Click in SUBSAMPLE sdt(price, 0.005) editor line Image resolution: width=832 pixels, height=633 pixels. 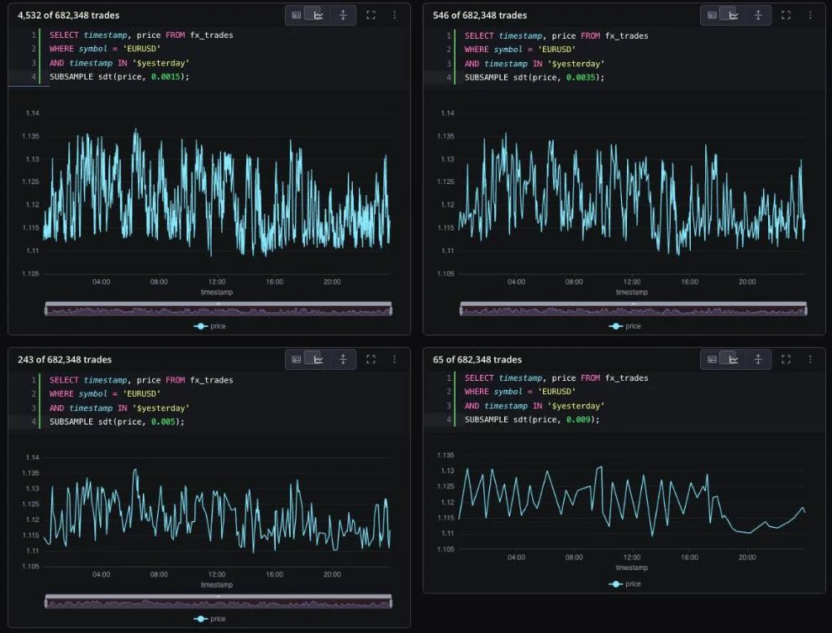(117, 422)
